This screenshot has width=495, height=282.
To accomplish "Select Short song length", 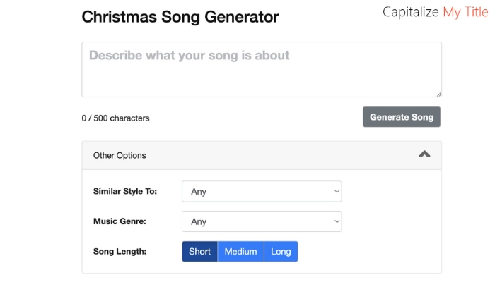I will point(199,252).
